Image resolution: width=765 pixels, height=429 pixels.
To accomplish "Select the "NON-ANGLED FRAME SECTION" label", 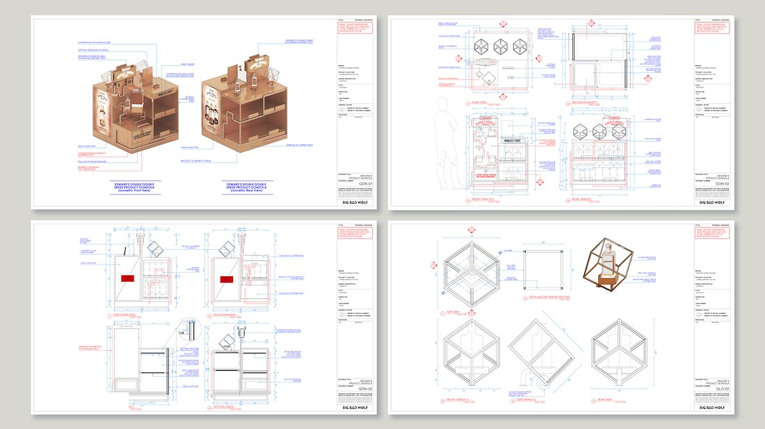I will (x=549, y=297).
